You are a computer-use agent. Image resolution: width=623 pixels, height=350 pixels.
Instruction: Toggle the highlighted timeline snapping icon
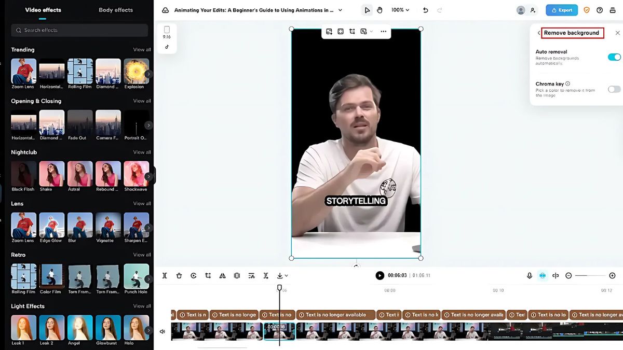(543, 276)
